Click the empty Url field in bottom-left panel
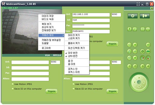Screen dimensions: 155x105 pos(30,62)
